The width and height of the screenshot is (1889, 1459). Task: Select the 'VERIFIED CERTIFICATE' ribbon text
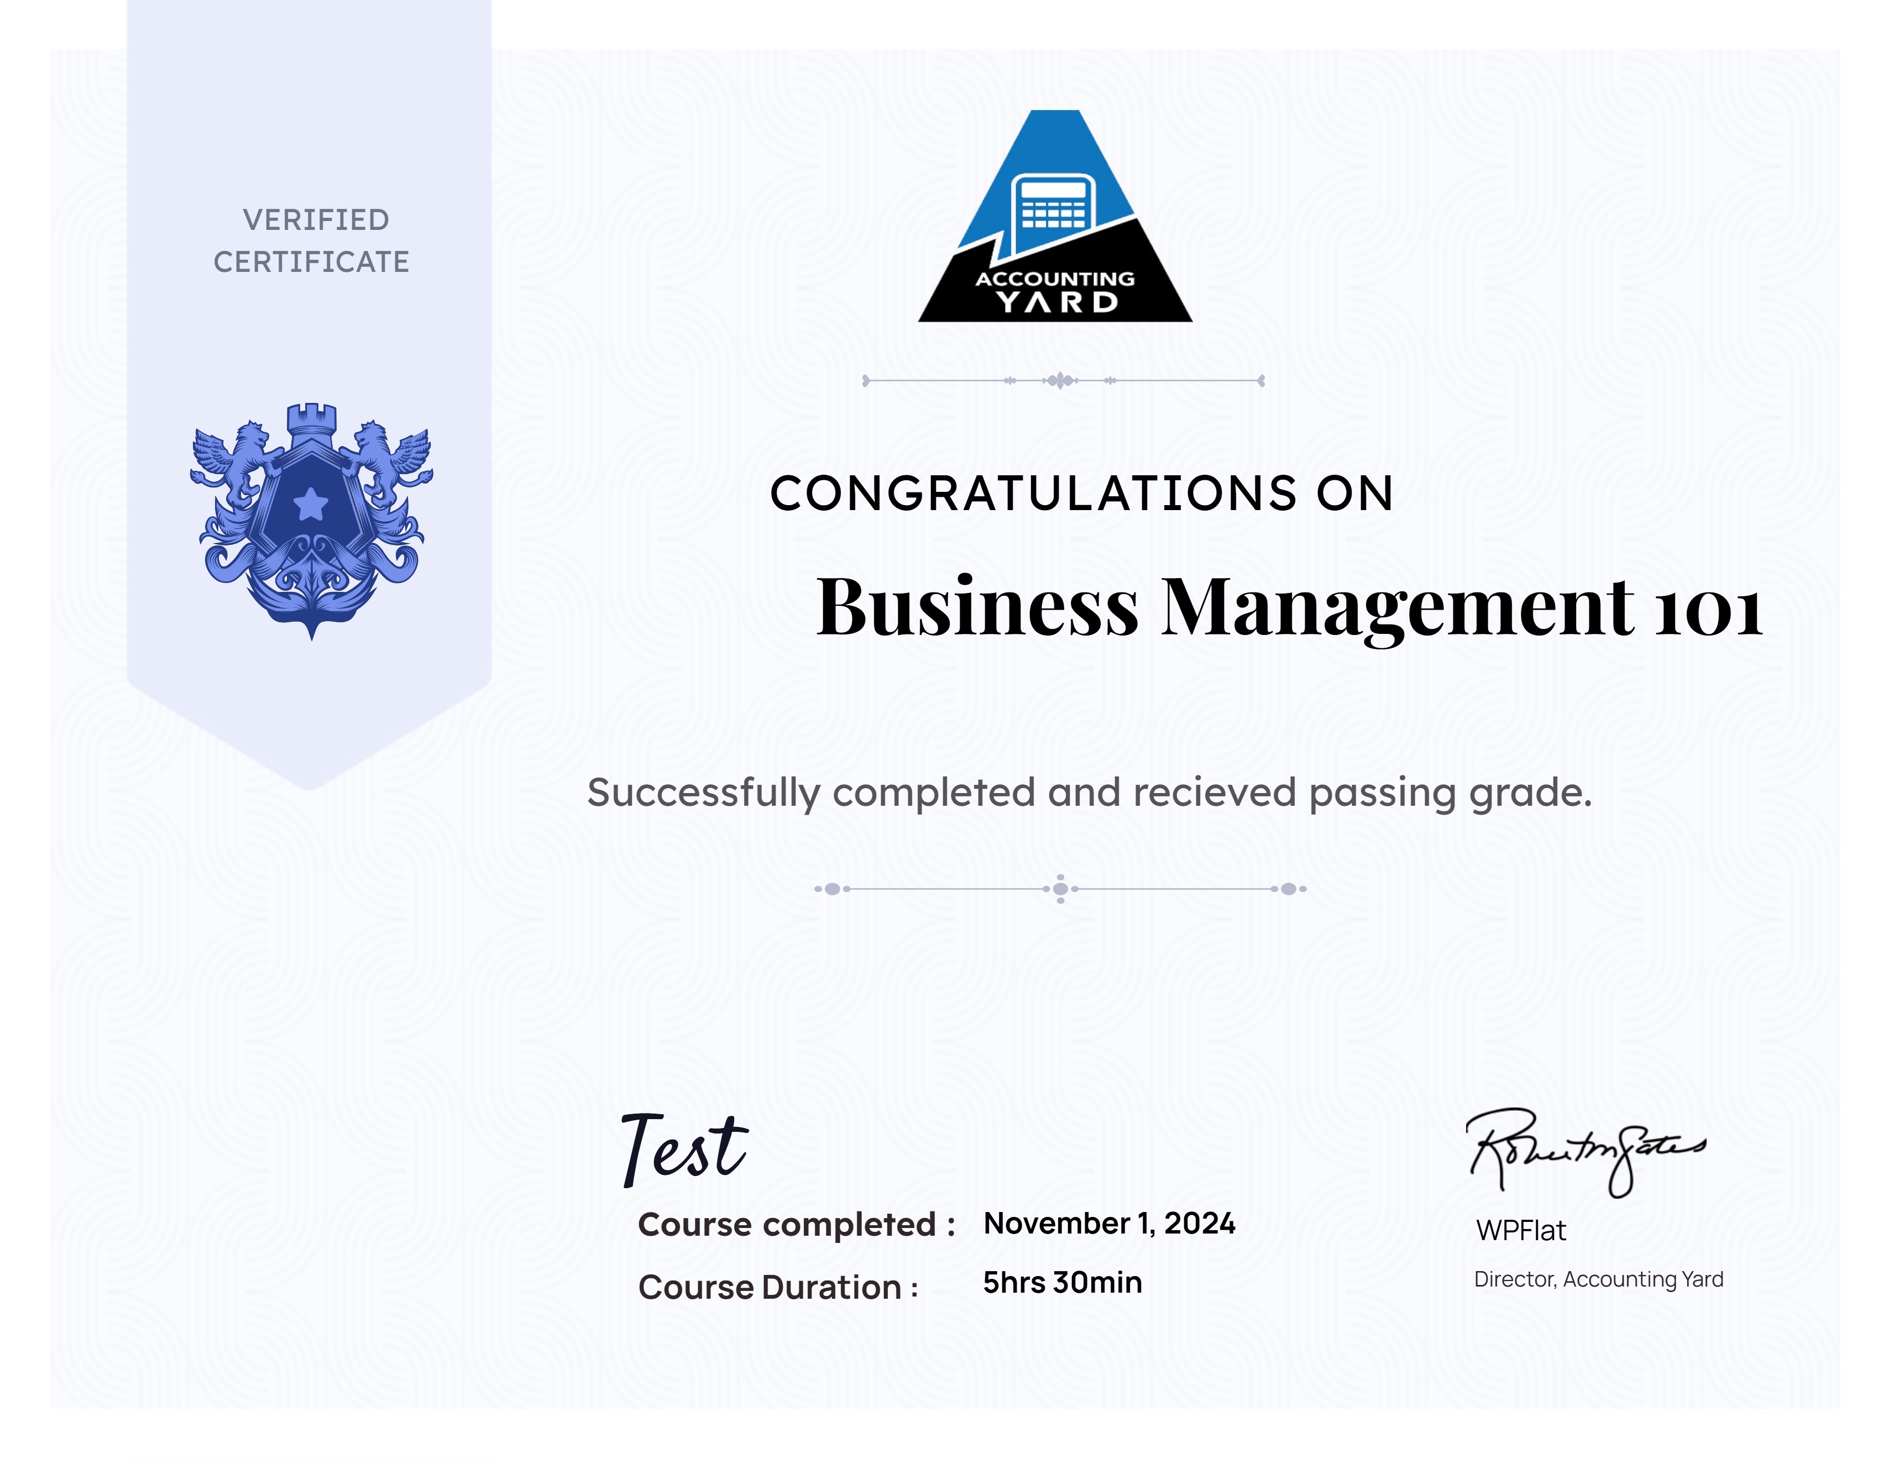pyautogui.click(x=311, y=240)
